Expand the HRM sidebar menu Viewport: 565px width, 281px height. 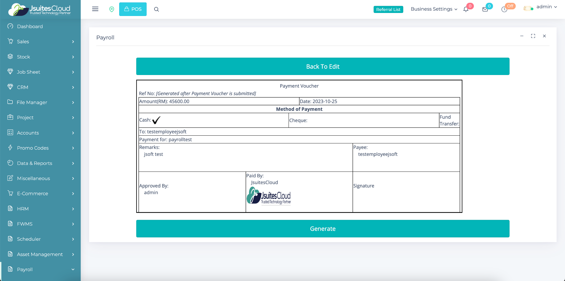(41, 209)
